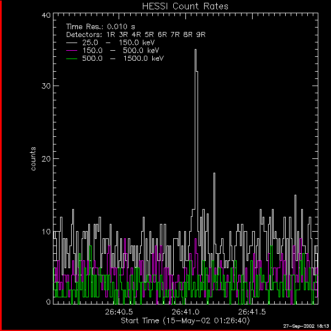
Task: Click the 'HESSI Count Rates' plot title
Action: [185, 6]
